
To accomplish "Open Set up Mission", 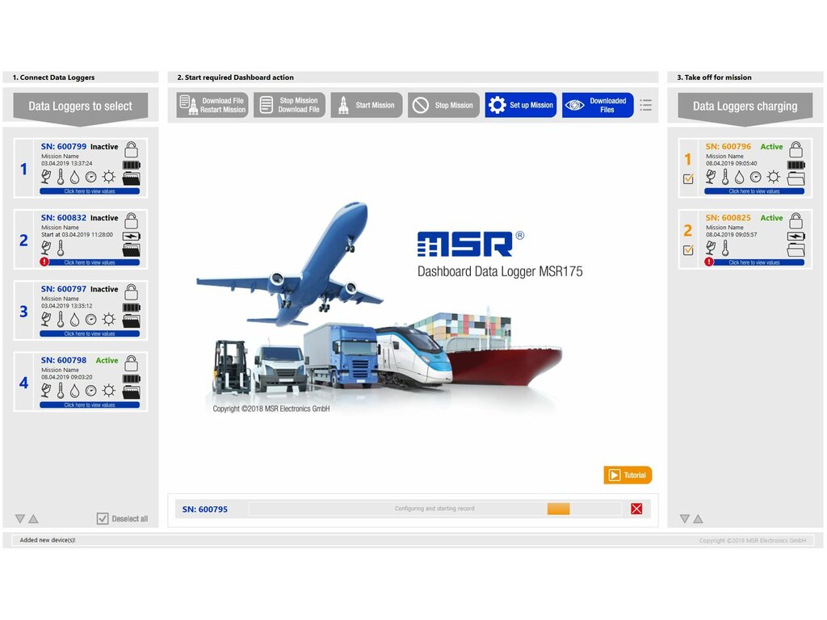I will pyautogui.click(x=521, y=105).
